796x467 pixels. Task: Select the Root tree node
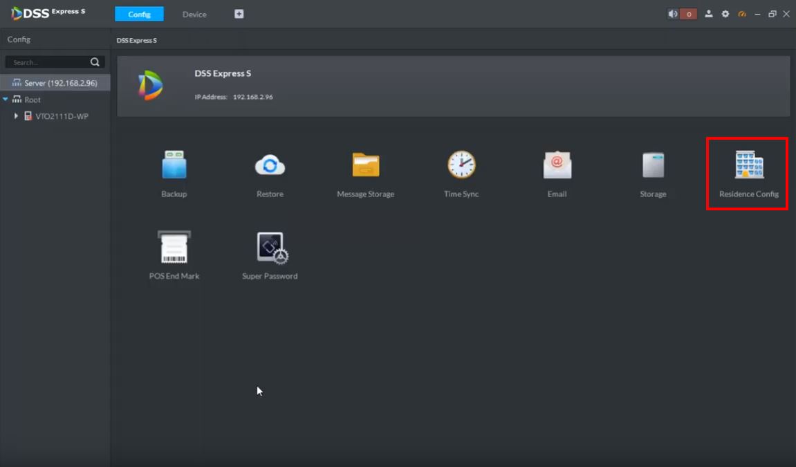[x=32, y=100]
